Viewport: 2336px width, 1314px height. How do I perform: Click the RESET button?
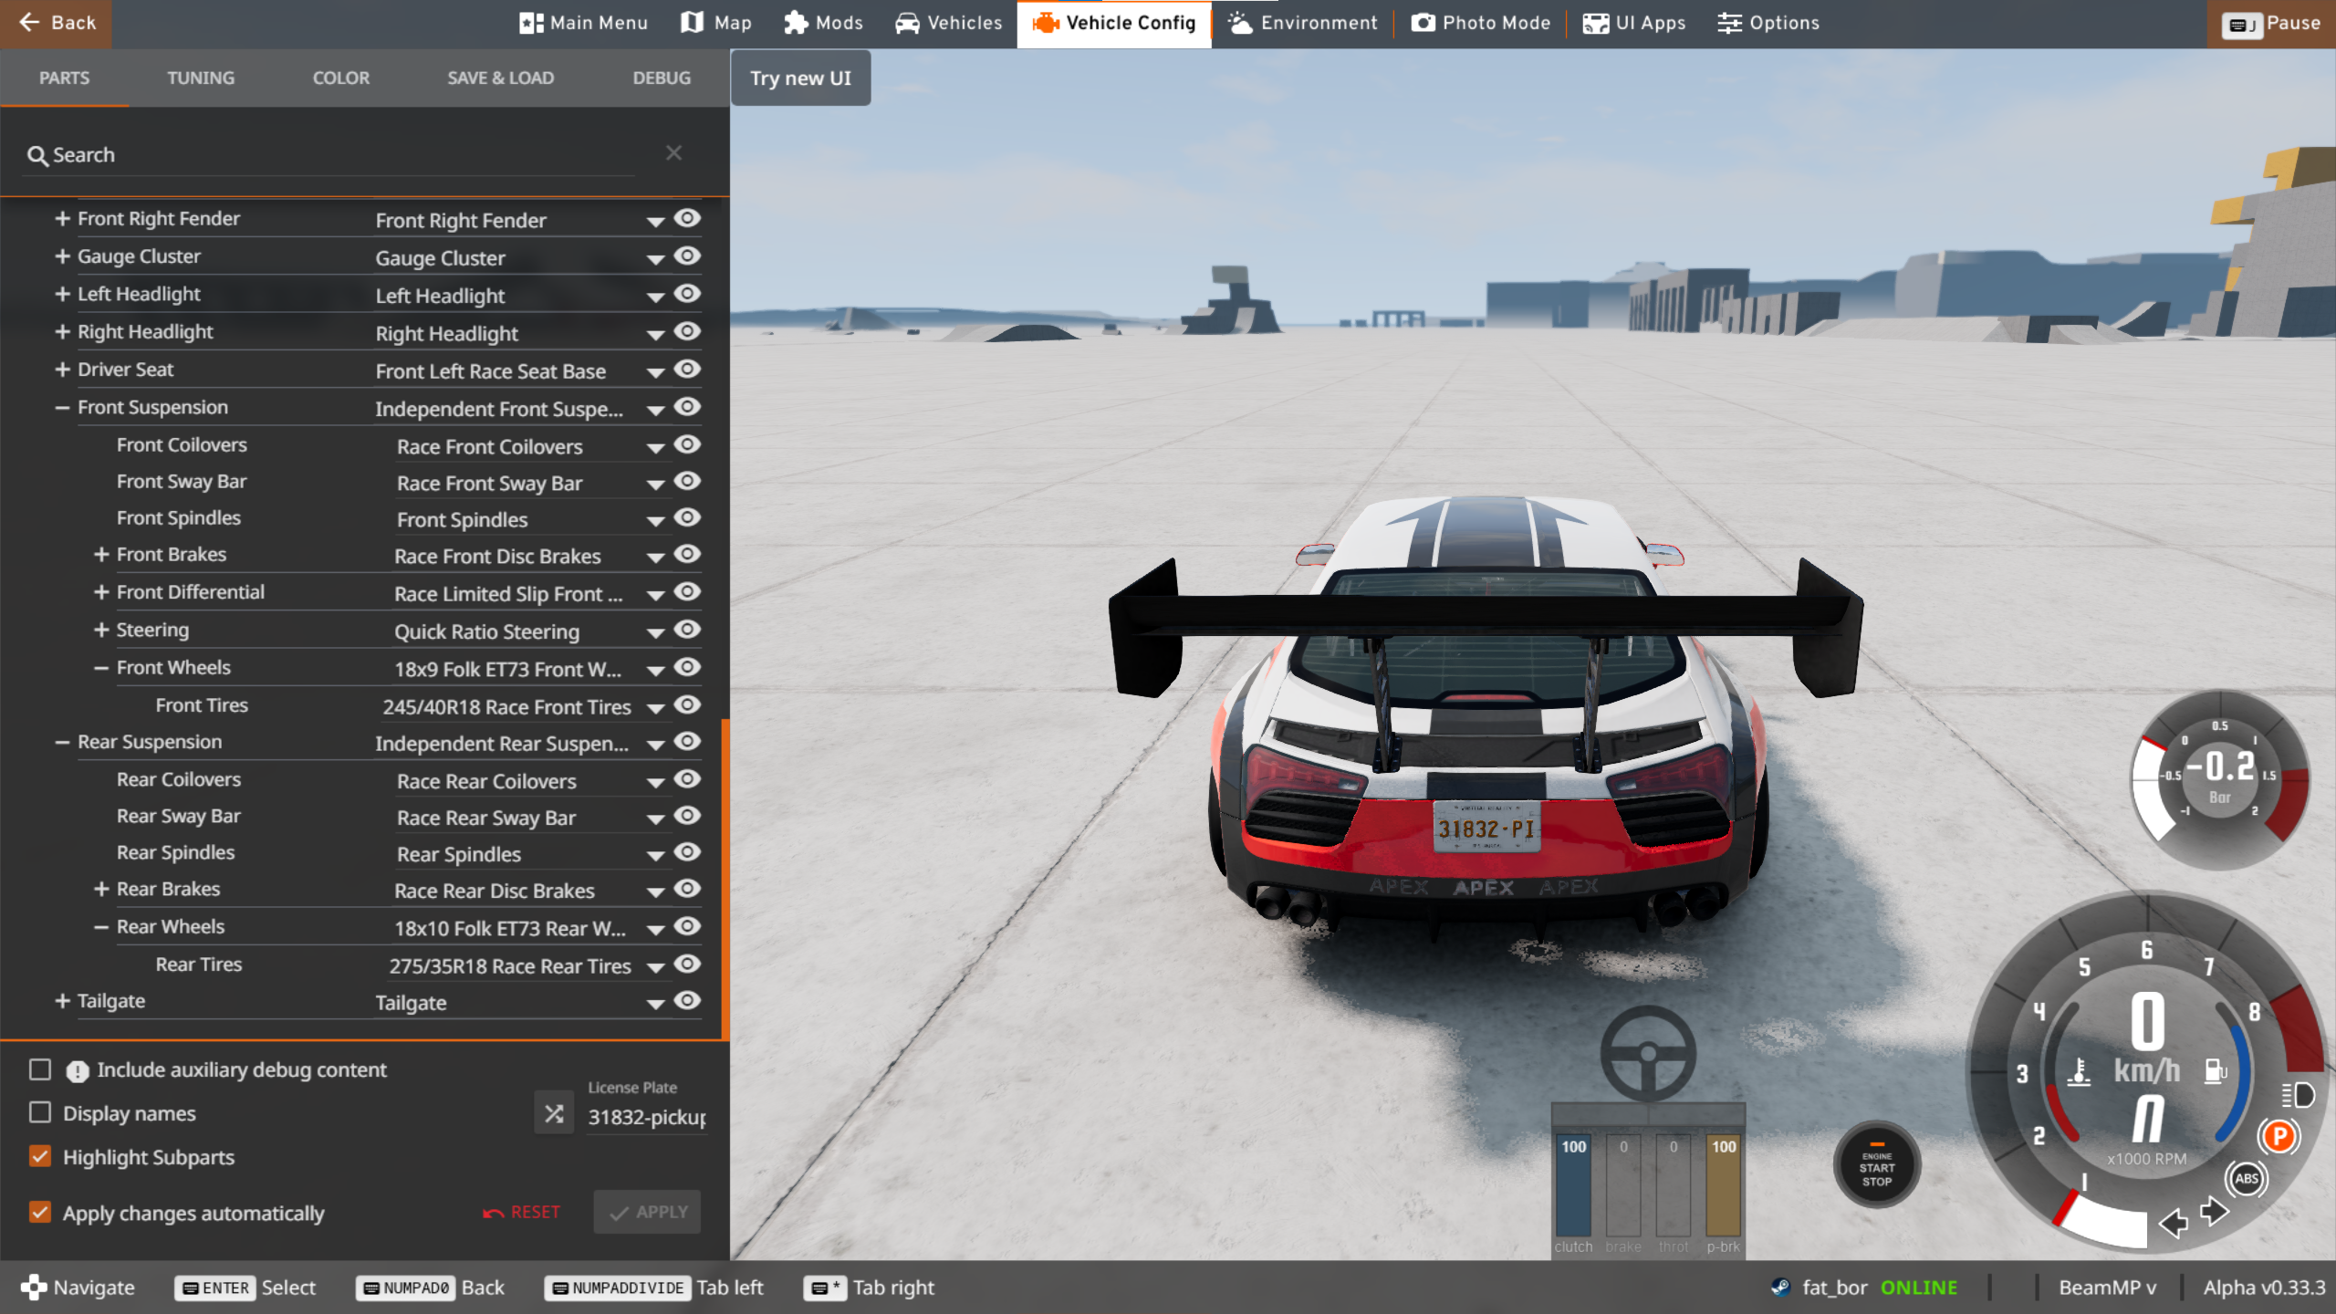click(522, 1212)
